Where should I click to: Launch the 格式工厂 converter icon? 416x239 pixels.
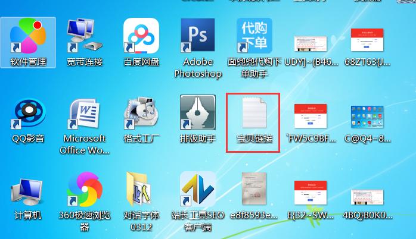coord(141,114)
